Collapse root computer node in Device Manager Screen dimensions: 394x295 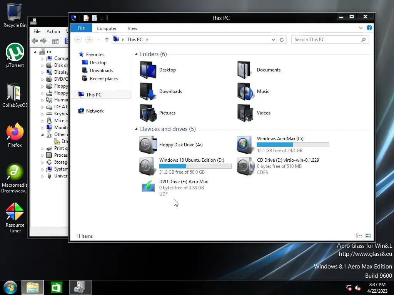coord(35,52)
